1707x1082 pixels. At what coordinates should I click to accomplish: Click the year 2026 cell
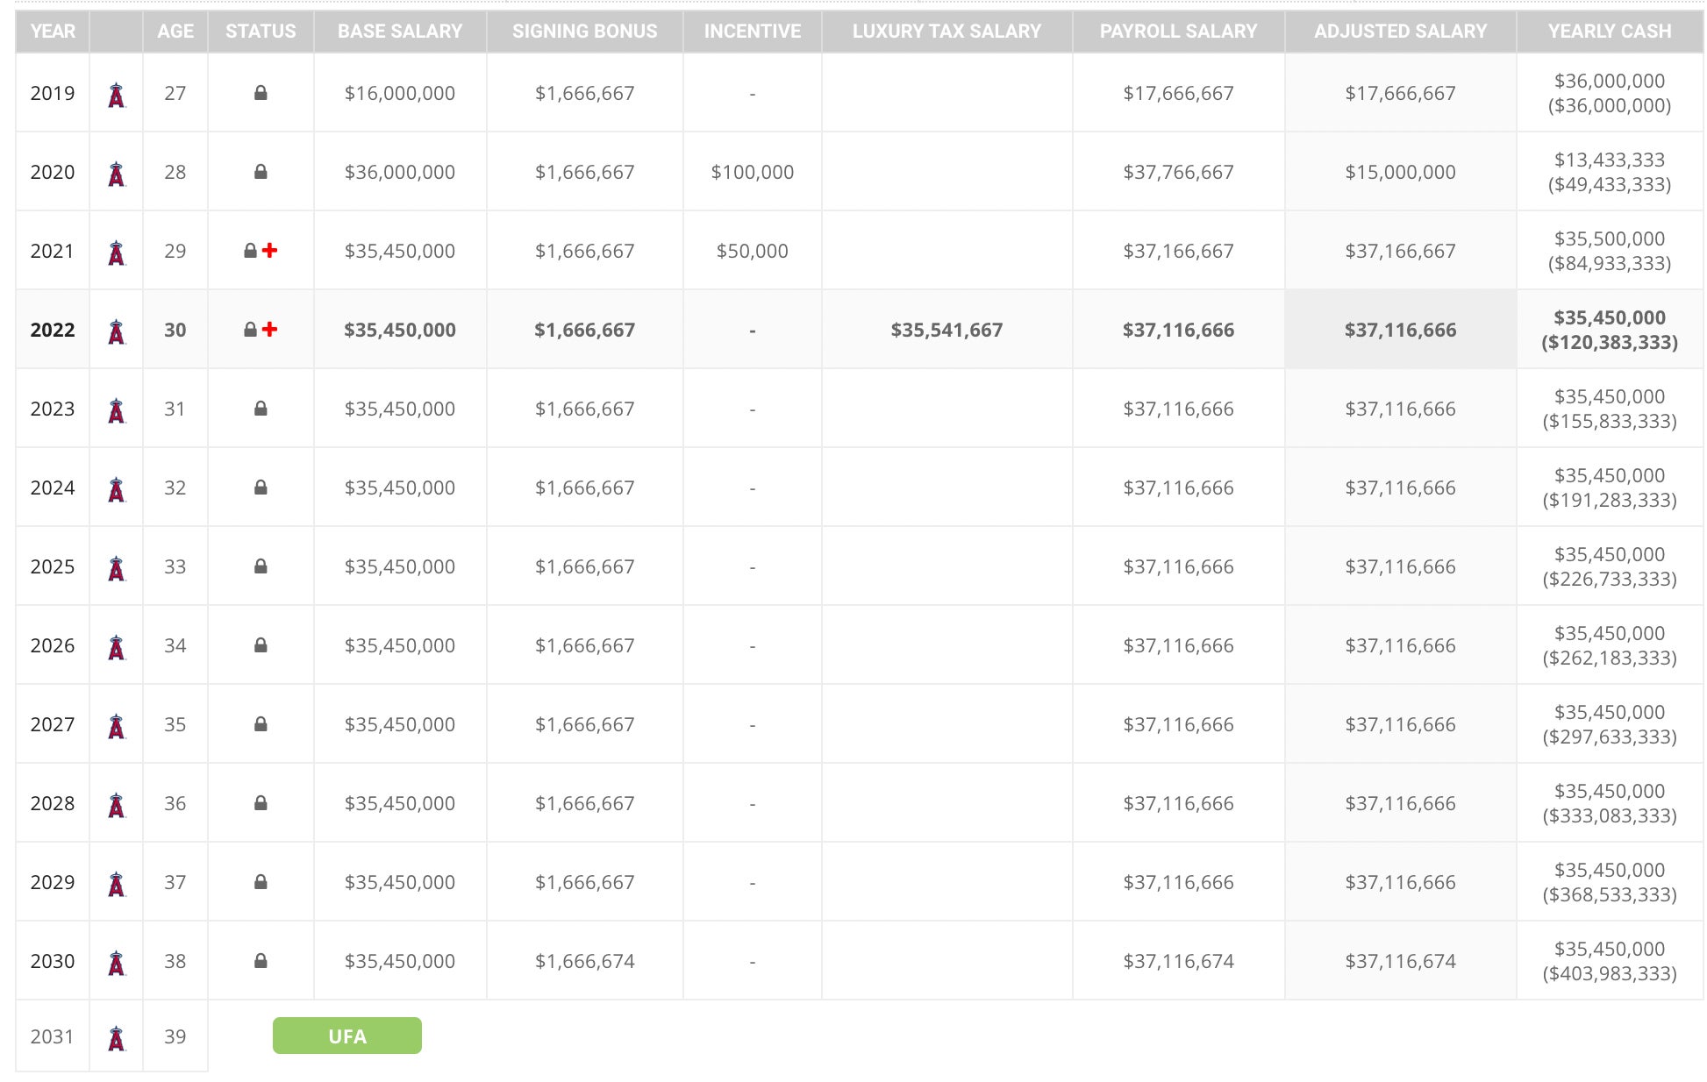53,646
